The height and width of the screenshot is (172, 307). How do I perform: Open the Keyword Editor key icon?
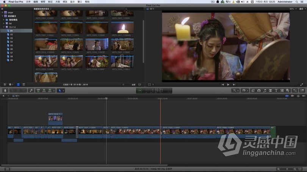pyautogui.click(x=31, y=91)
